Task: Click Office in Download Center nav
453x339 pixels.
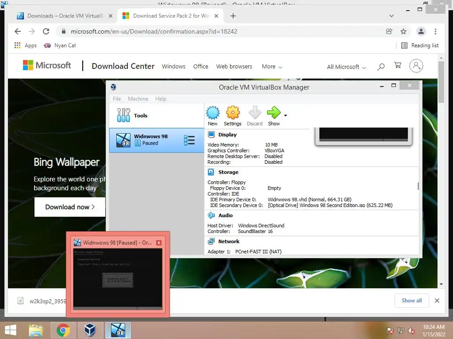Action: [201, 66]
